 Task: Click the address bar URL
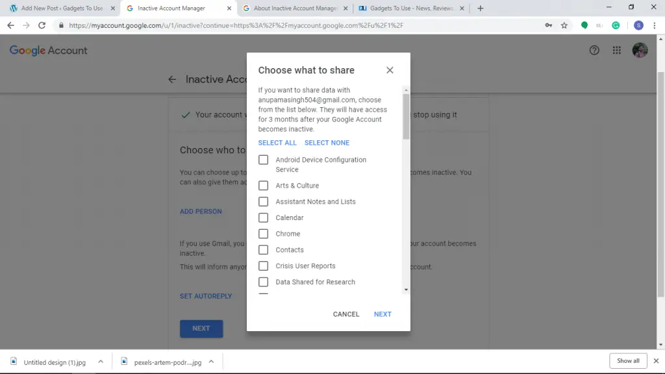[236, 25]
